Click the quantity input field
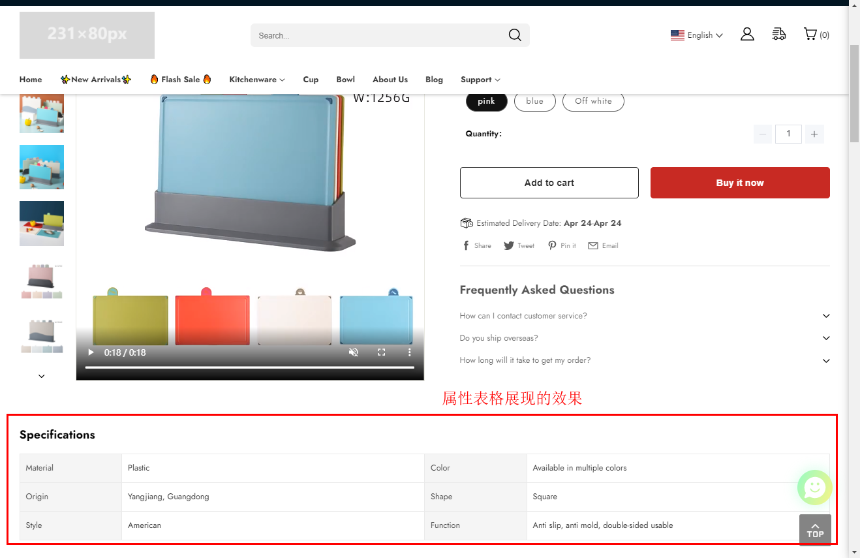860x558 pixels. pyautogui.click(x=788, y=134)
